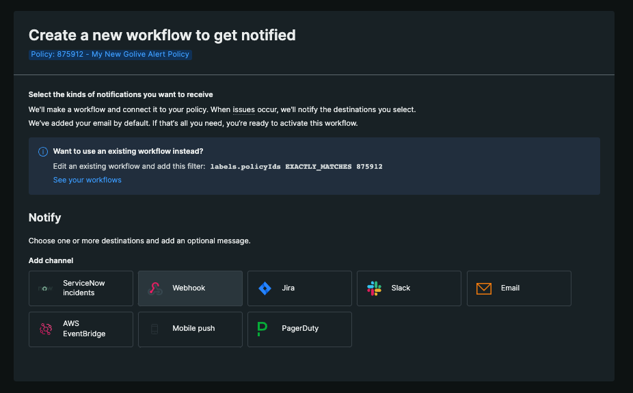Pick the Slack channel label
This screenshot has height=393, width=633.
pos(401,288)
